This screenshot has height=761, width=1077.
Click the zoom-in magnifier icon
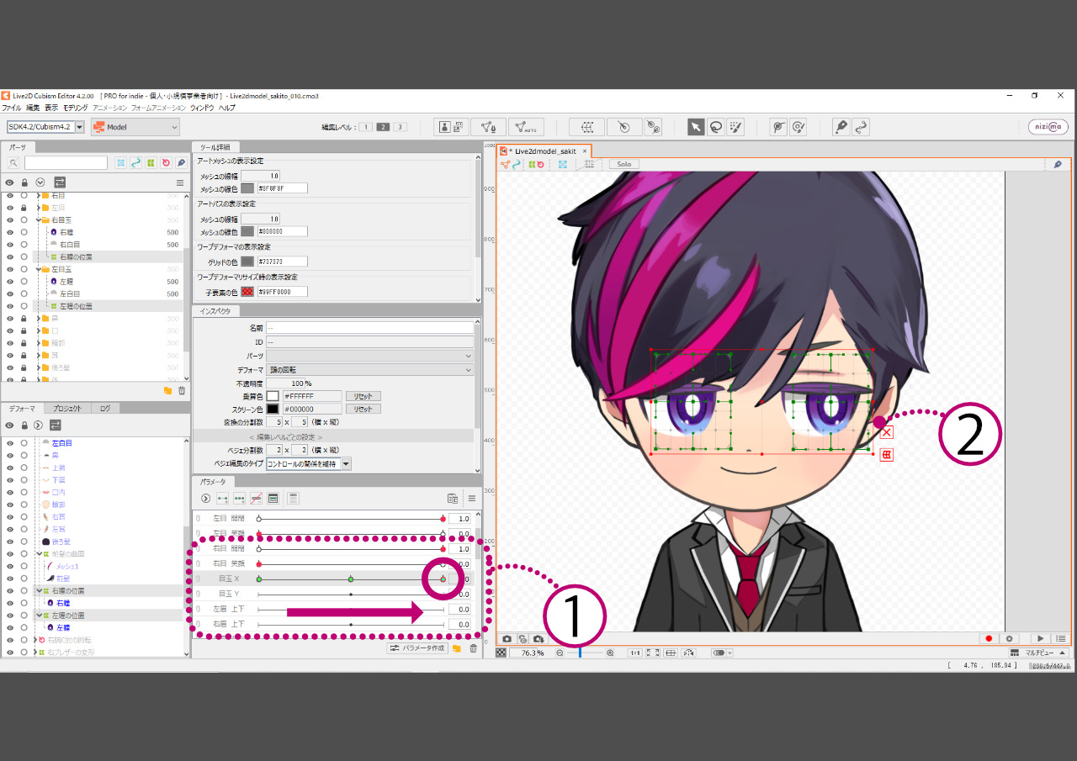click(x=610, y=653)
